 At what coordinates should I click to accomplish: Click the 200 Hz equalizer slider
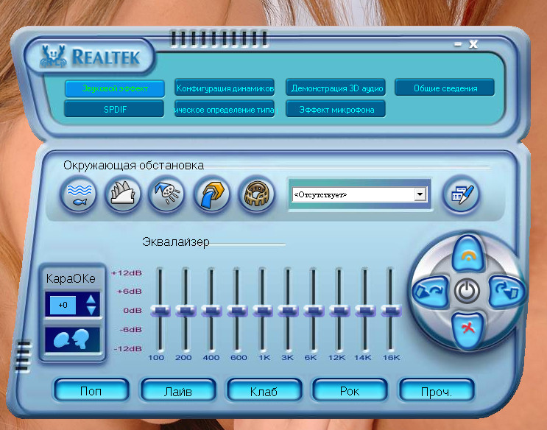click(x=186, y=310)
